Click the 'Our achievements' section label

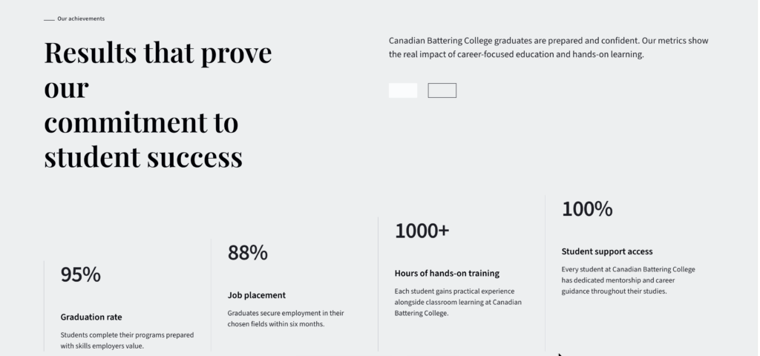[81, 19]
